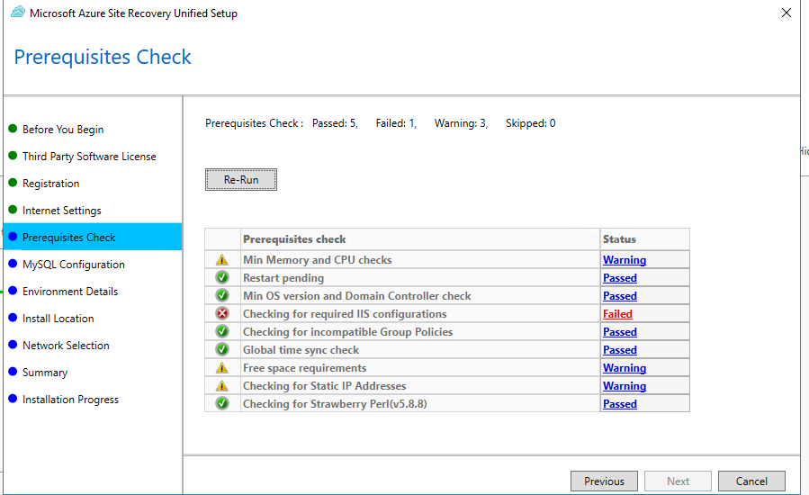
Task: Cancel the setup wizard
Action: [x=751, y=481]
